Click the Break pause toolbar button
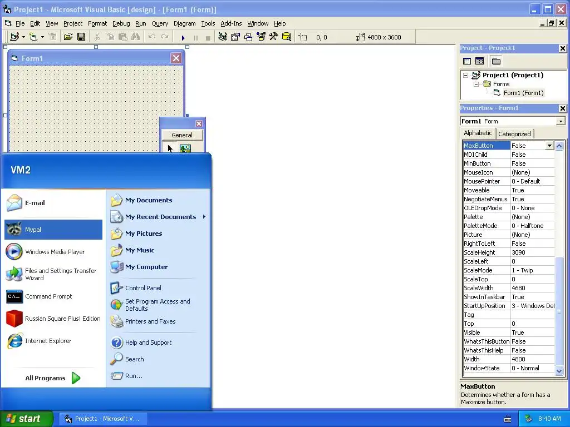Screen dimensions: 570x427 click(196, 38)
